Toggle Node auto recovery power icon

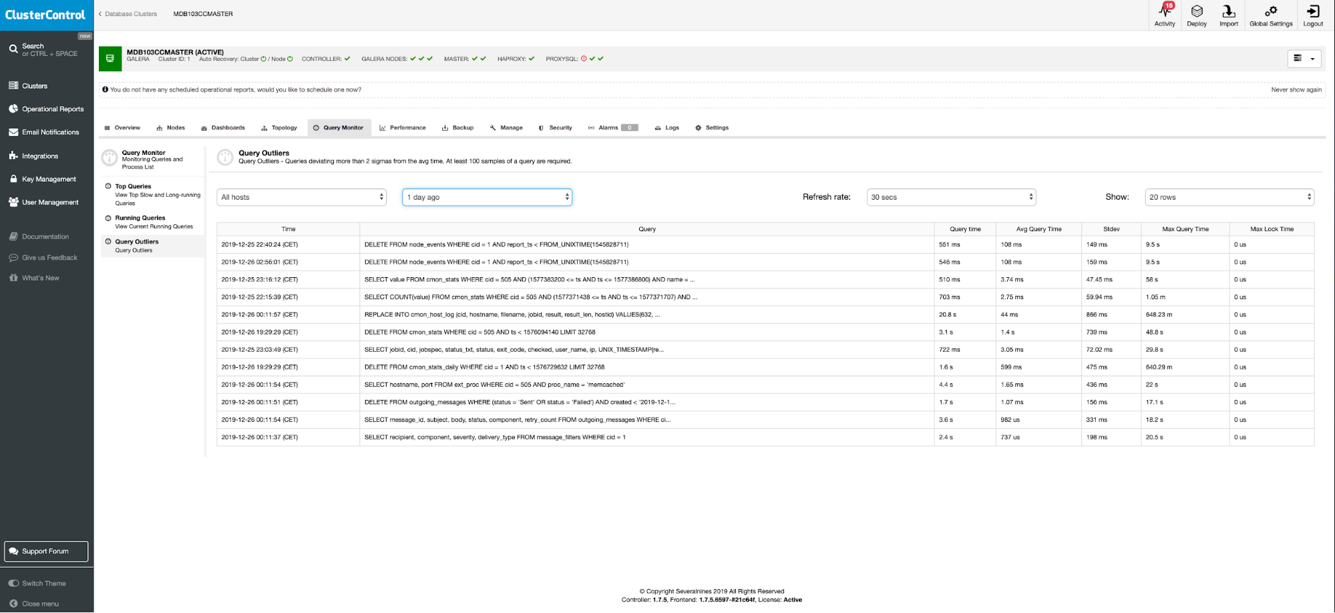coord(290,59)
